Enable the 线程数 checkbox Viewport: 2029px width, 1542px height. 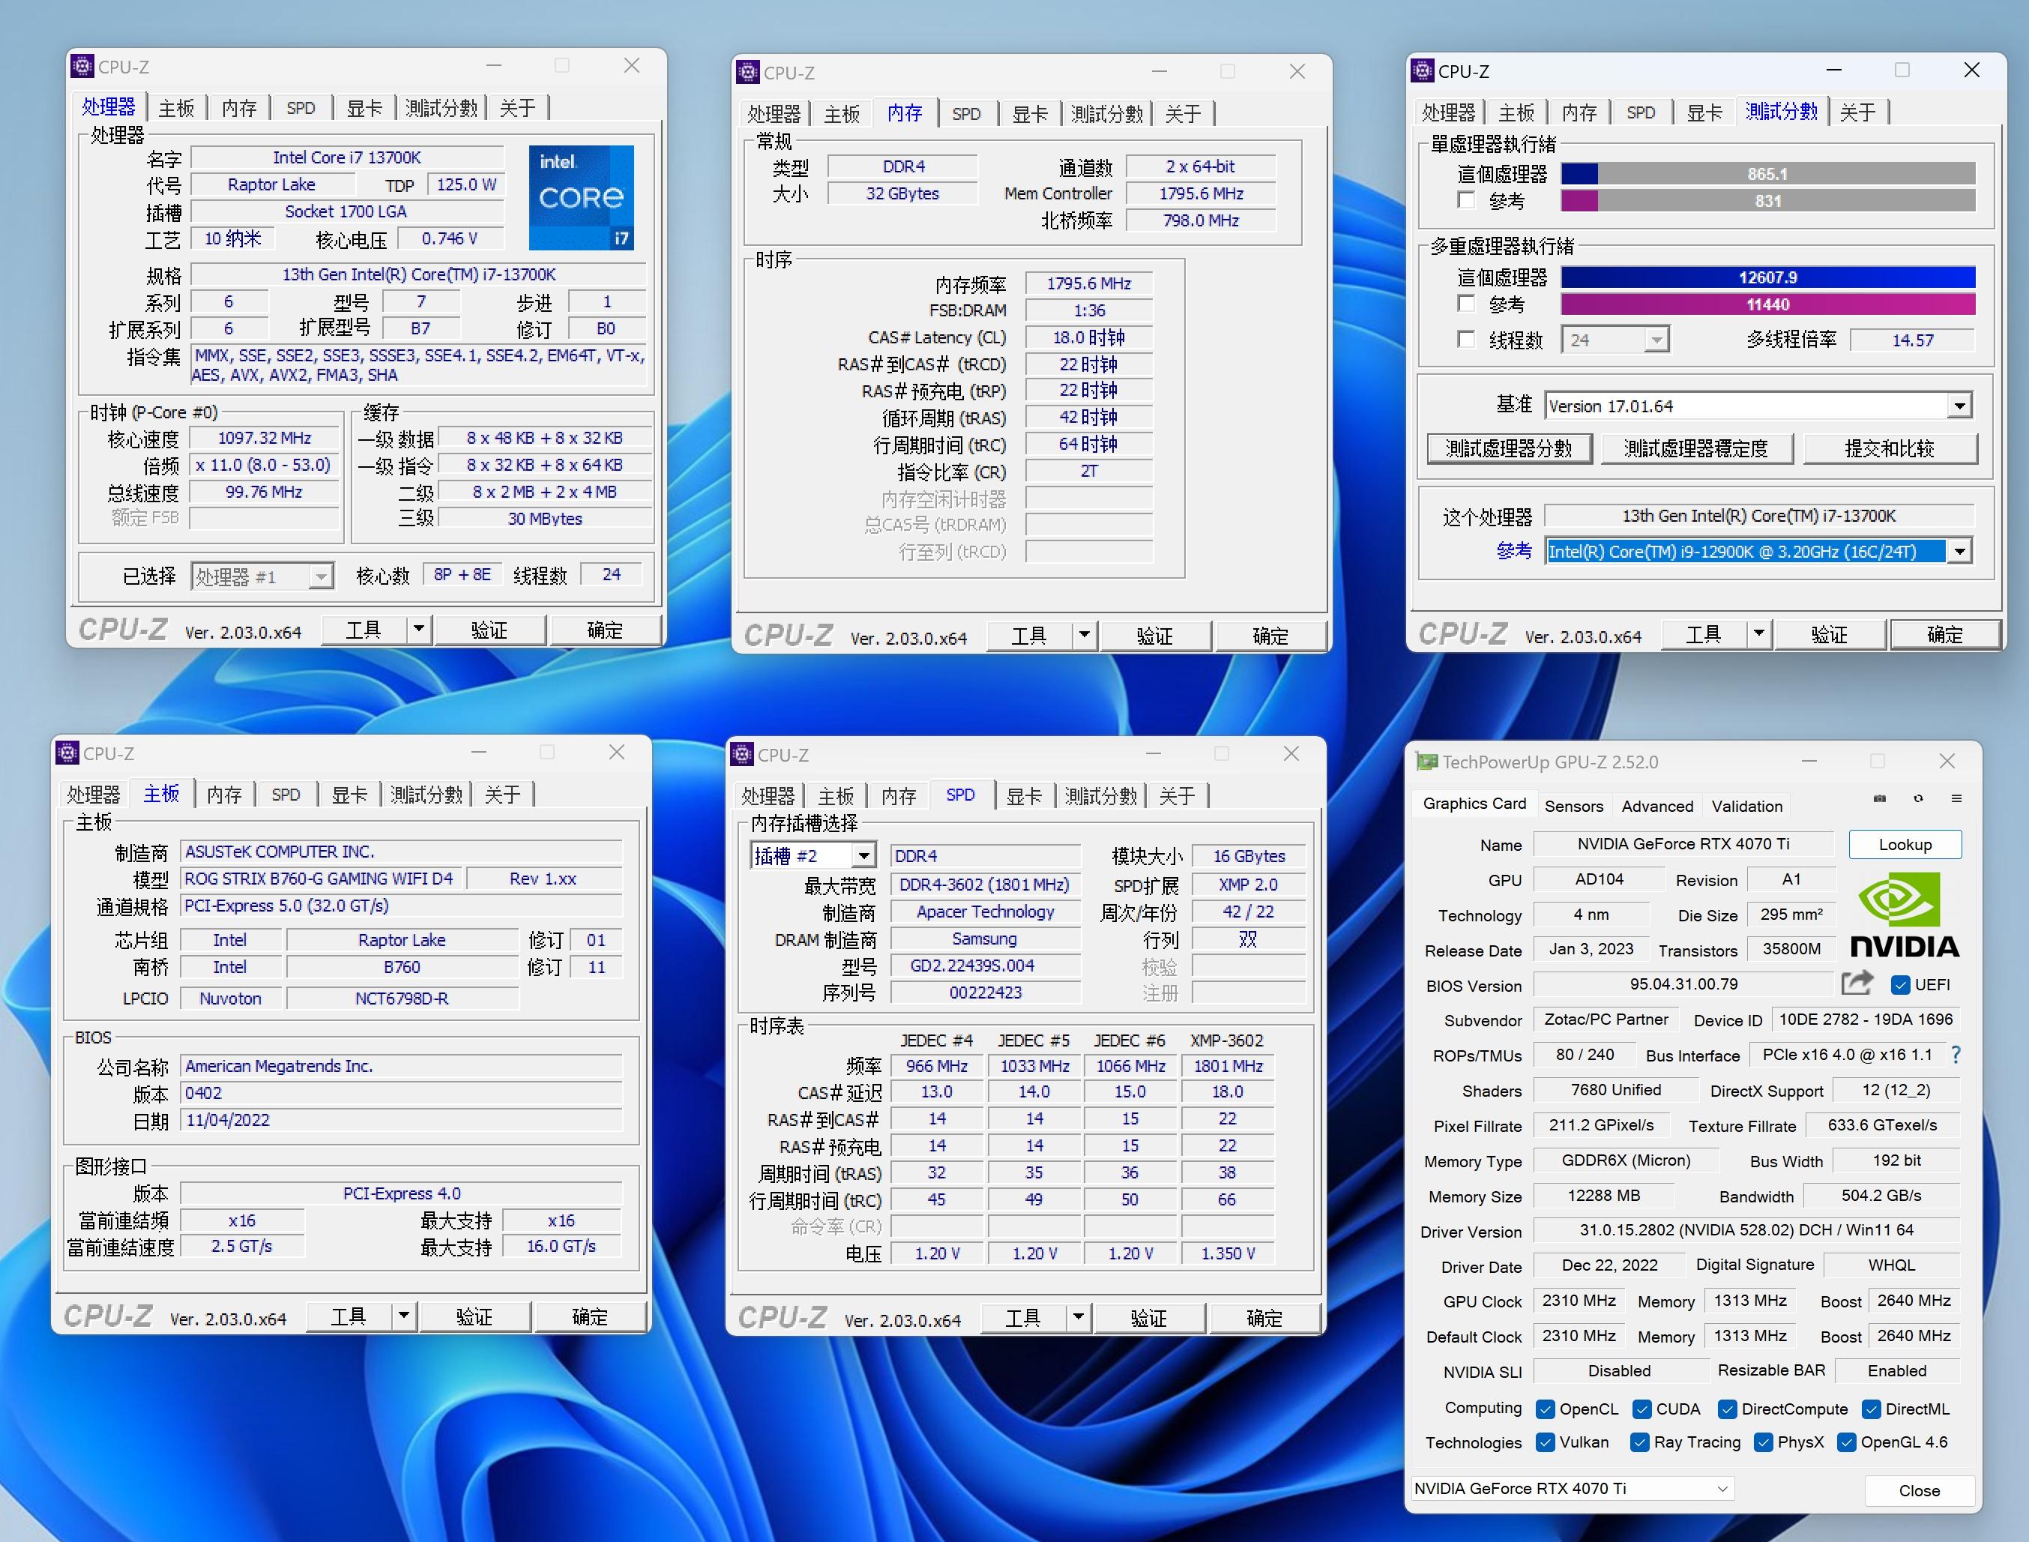pos(1465,340)
